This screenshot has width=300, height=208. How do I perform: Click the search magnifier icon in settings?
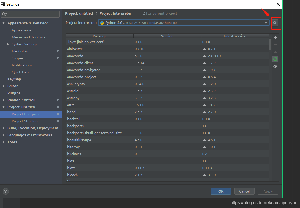pyautogui.click(x=4, y=14)
